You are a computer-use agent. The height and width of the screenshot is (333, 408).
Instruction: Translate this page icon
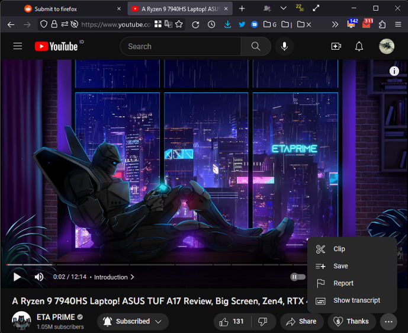pos(168,24)
